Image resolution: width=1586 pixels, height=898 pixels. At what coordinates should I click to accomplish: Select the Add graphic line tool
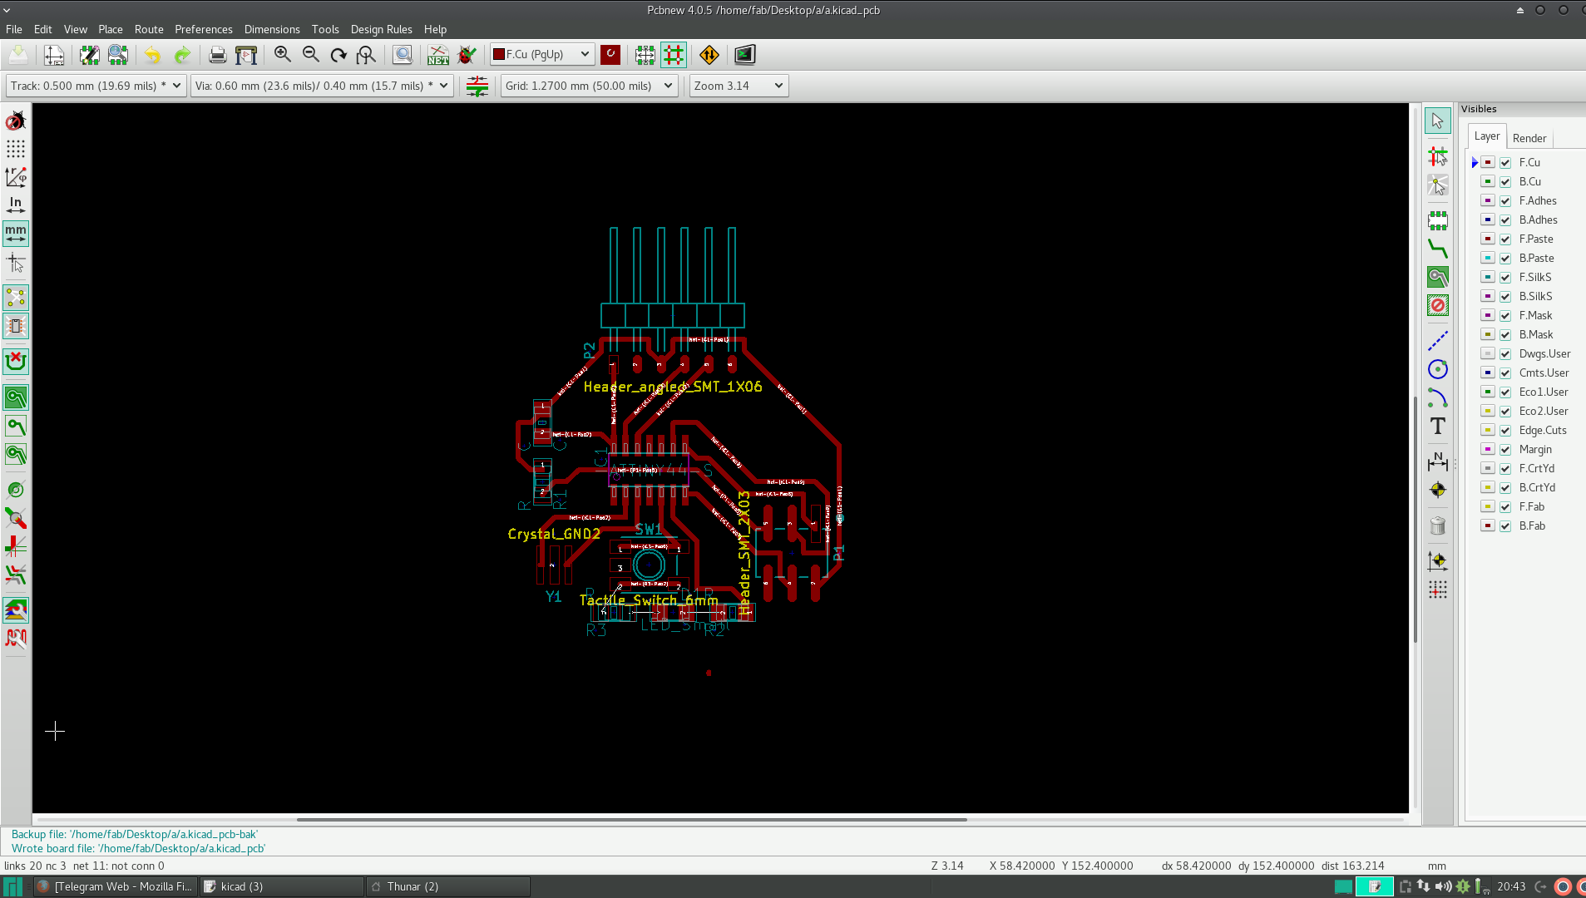coord(1438,341)
